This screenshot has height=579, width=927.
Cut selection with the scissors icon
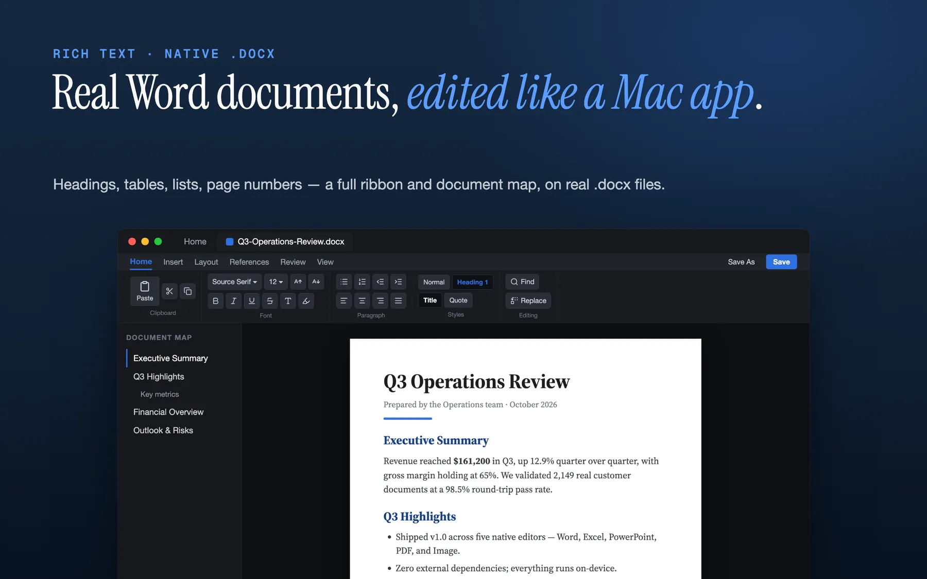pyautogui.click(x=169, y=291)
